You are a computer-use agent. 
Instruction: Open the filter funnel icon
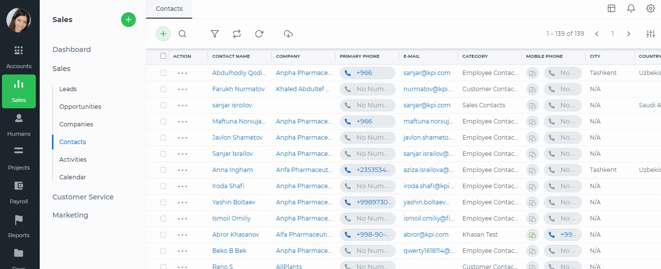point(215,34)
